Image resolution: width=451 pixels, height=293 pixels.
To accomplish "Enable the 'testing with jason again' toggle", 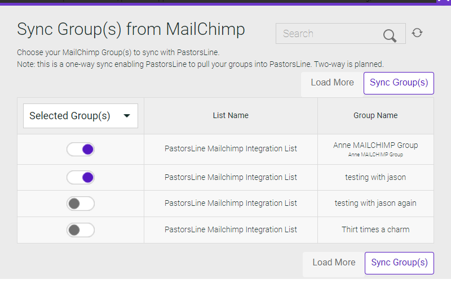I will click(x=81, y=204).
